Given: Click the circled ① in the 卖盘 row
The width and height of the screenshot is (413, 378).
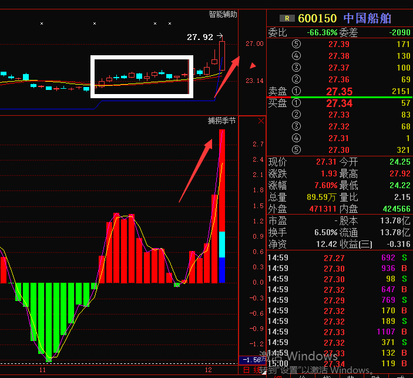Looking at the screenshot, I should click(x=296, y=92).
